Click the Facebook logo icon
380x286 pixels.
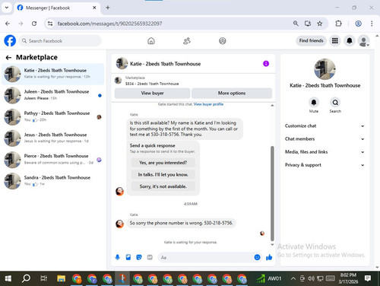pos(10,40)
